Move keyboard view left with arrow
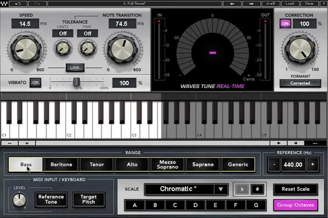Image resolution: width=328 pixels, height=218 pixels. click(279, 143)
